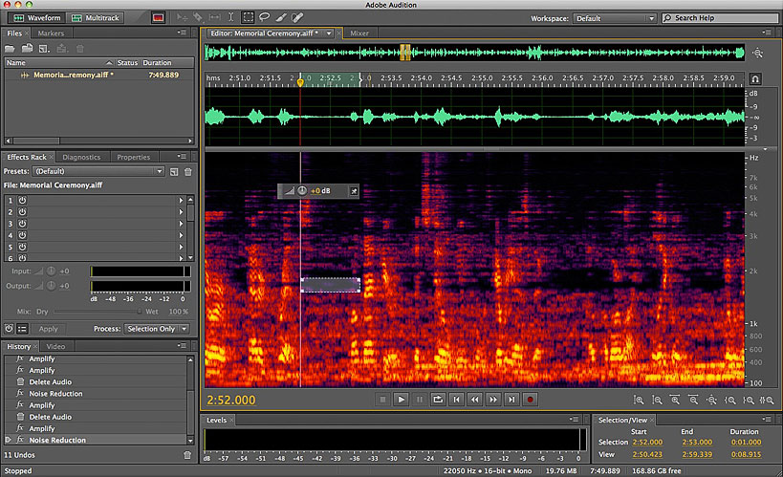
Task: Sort files by Name column header
Action: coord(59,63)
